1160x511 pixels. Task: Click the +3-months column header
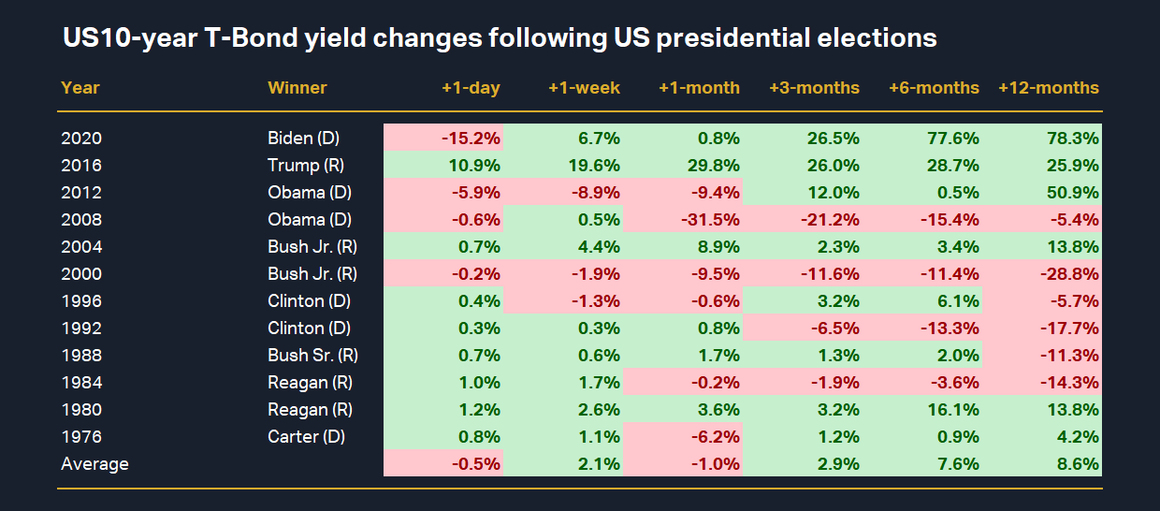click(814, 88)
